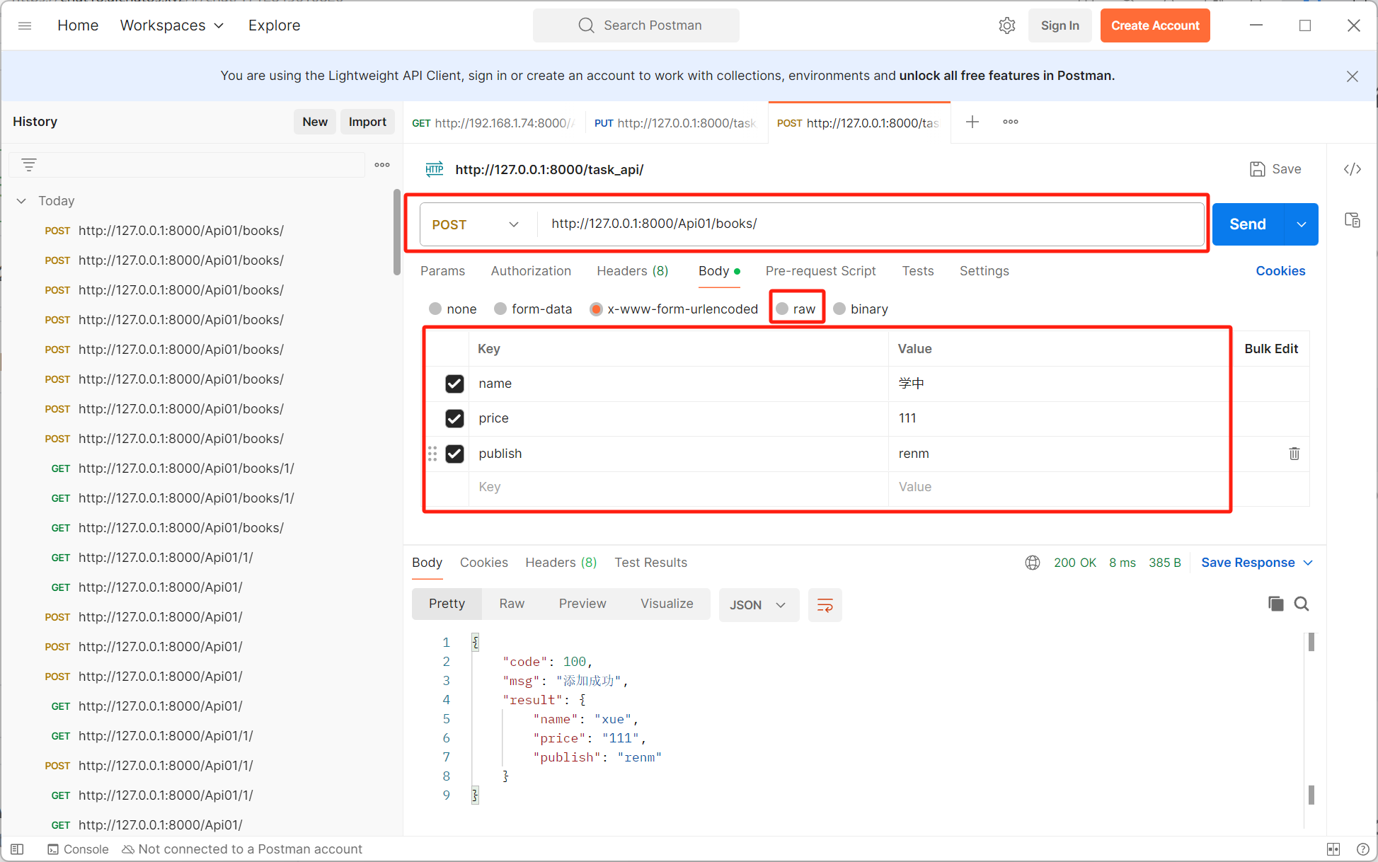Click the delete trash icon for publish row
The image size is (1378, 862).
click(x=1294, y=454)
